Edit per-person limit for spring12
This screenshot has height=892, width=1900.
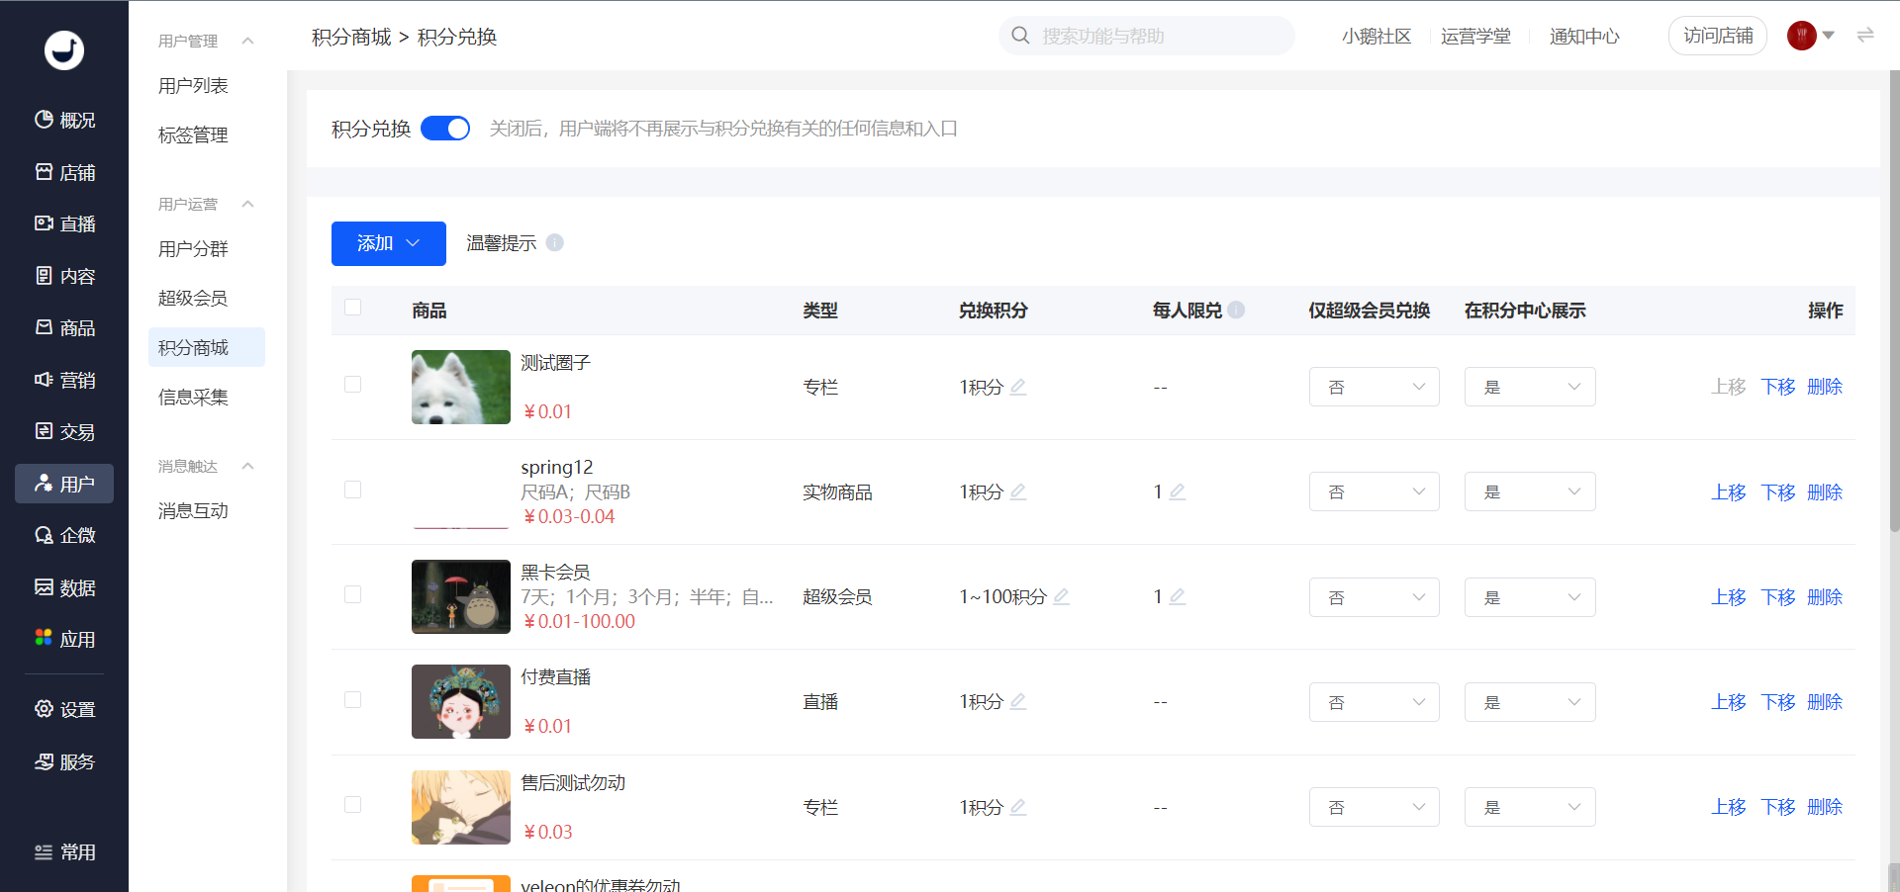pos(1178,491)
